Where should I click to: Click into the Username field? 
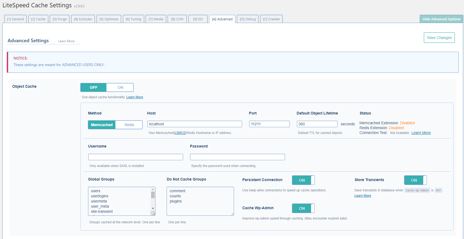pos(136,157)
